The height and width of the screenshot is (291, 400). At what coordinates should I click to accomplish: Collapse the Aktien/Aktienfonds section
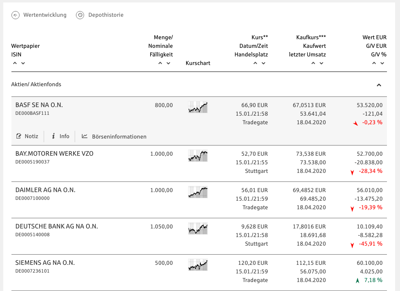(379, 85)
